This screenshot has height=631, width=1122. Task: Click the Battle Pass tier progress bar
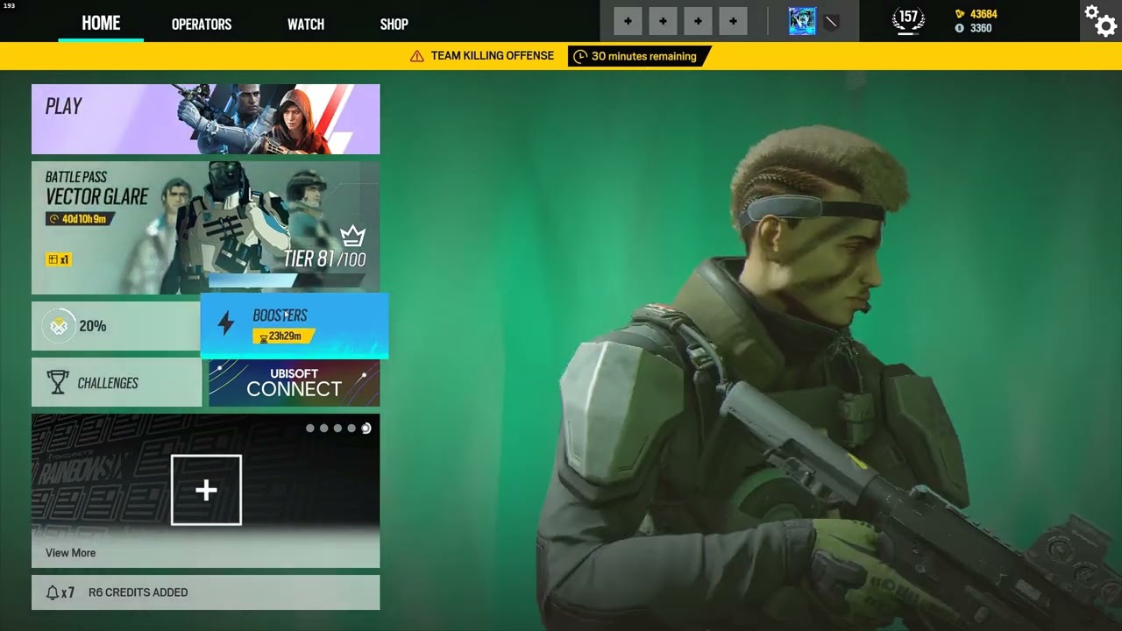(287, 280)
